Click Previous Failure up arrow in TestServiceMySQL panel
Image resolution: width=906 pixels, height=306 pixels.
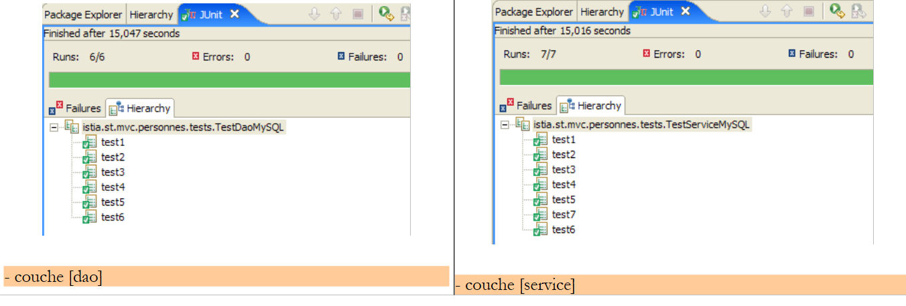click(x=786, y=11)
